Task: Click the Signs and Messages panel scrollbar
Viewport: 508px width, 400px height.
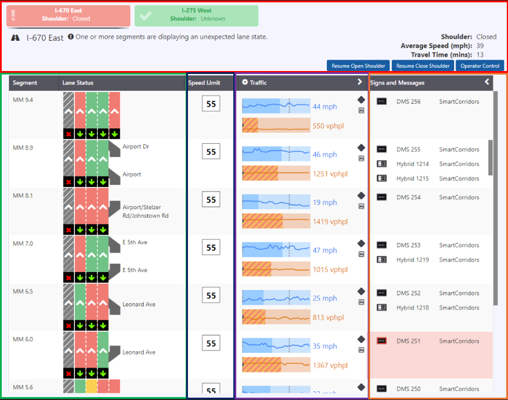Action: point(495,198)
